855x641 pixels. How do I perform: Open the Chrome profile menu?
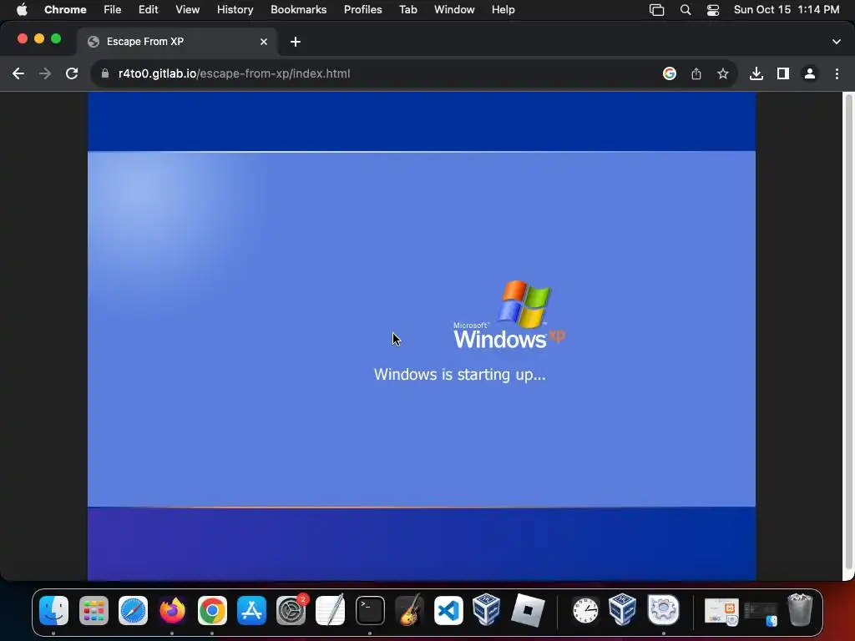(810, 73)
